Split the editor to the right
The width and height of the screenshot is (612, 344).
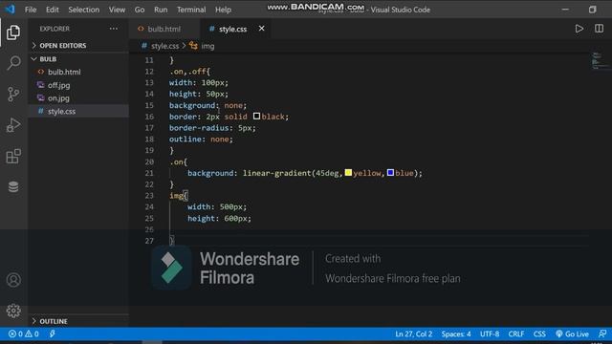(600, 29)
